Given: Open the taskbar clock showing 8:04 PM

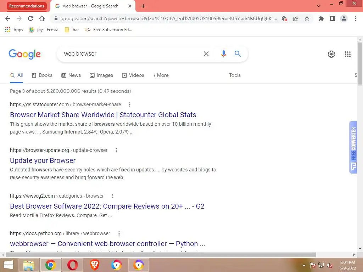Looking at the screenshot, I should 347,265.
